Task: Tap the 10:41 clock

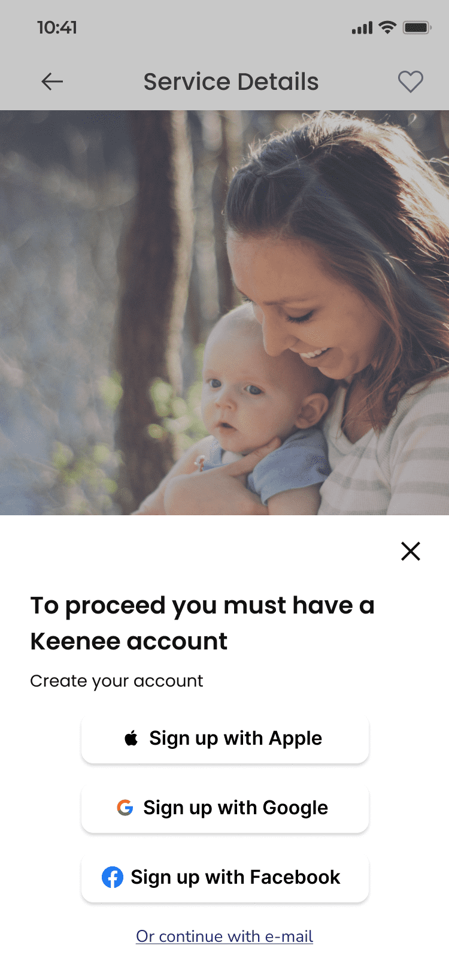Action: (57, 28)
